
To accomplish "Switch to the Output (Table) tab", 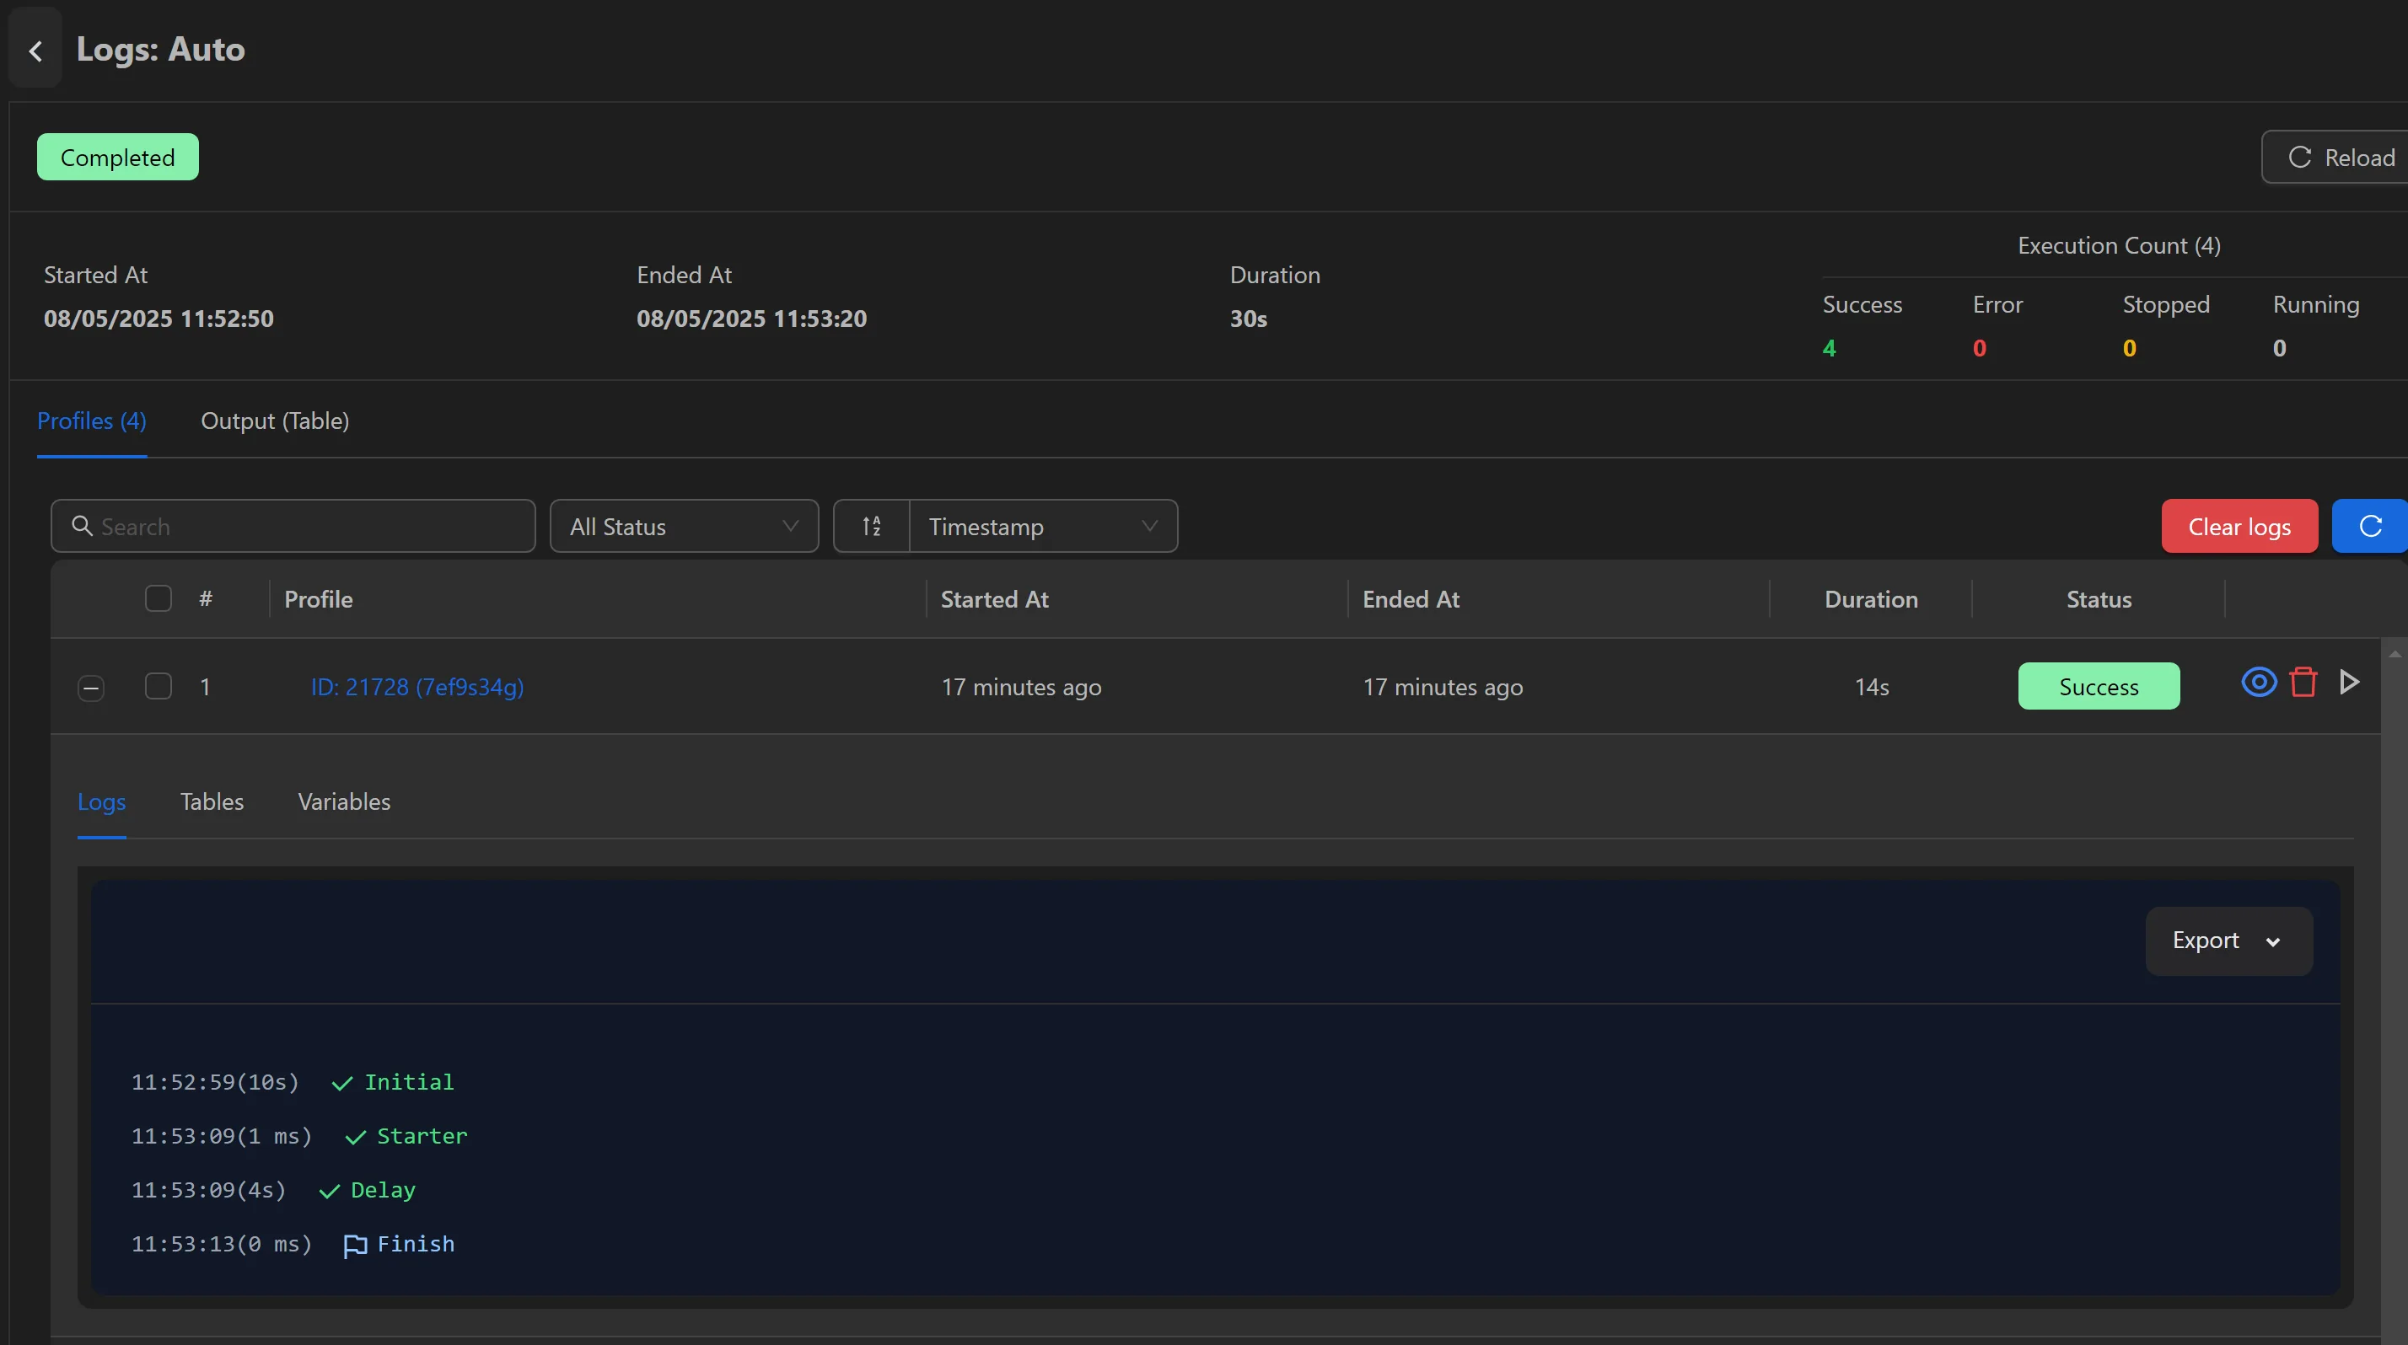I will tap(275, 421).
